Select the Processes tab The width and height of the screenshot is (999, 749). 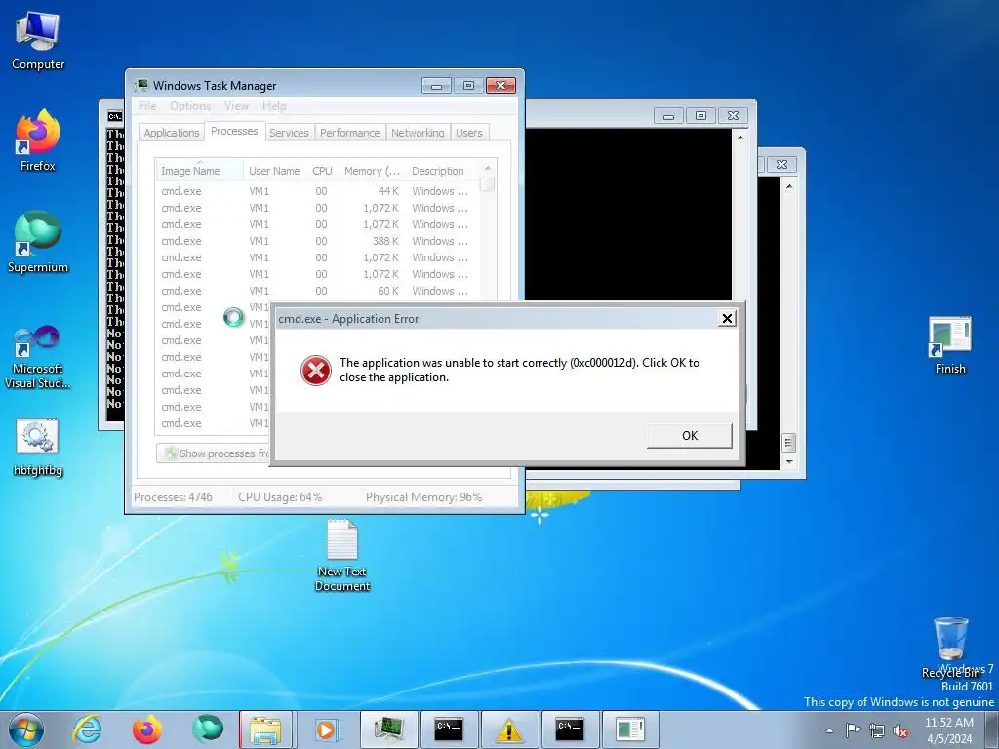click(x=234, y=131)
